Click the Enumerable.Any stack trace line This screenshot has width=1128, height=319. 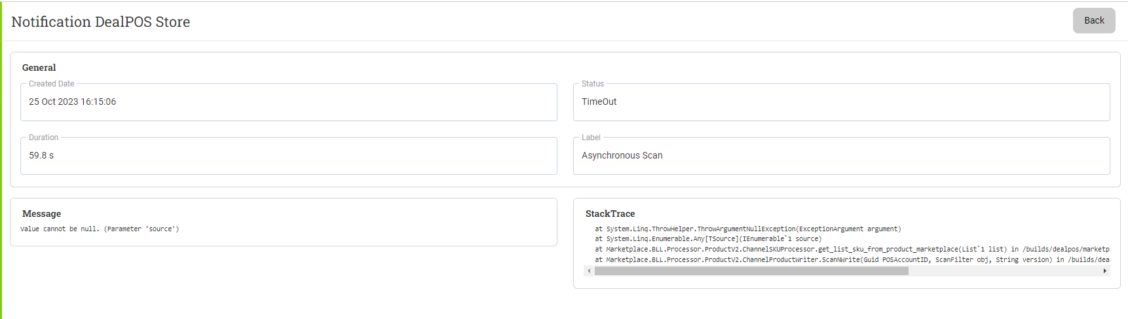707,239
